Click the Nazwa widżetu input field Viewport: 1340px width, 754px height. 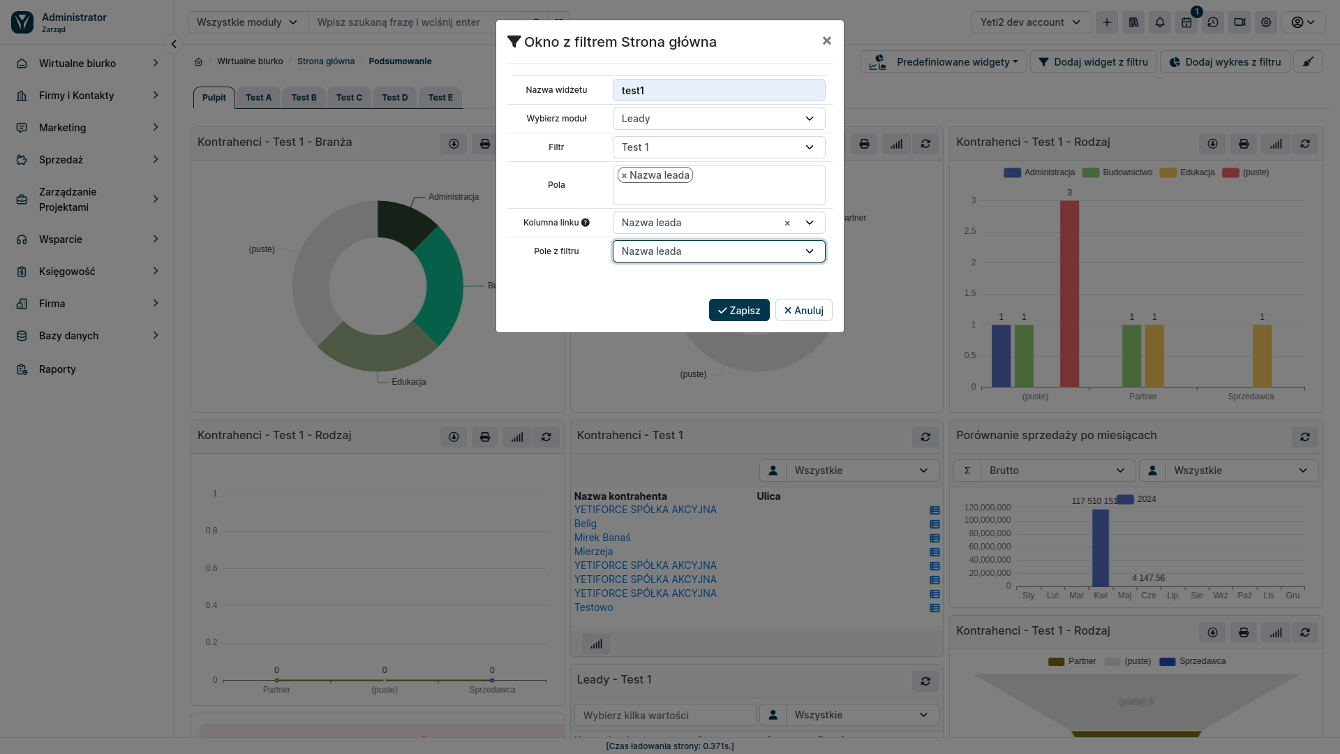coord(719,90)
